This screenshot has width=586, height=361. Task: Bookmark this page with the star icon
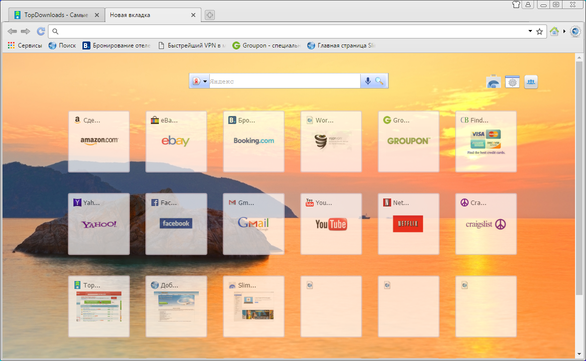point(539,31)
